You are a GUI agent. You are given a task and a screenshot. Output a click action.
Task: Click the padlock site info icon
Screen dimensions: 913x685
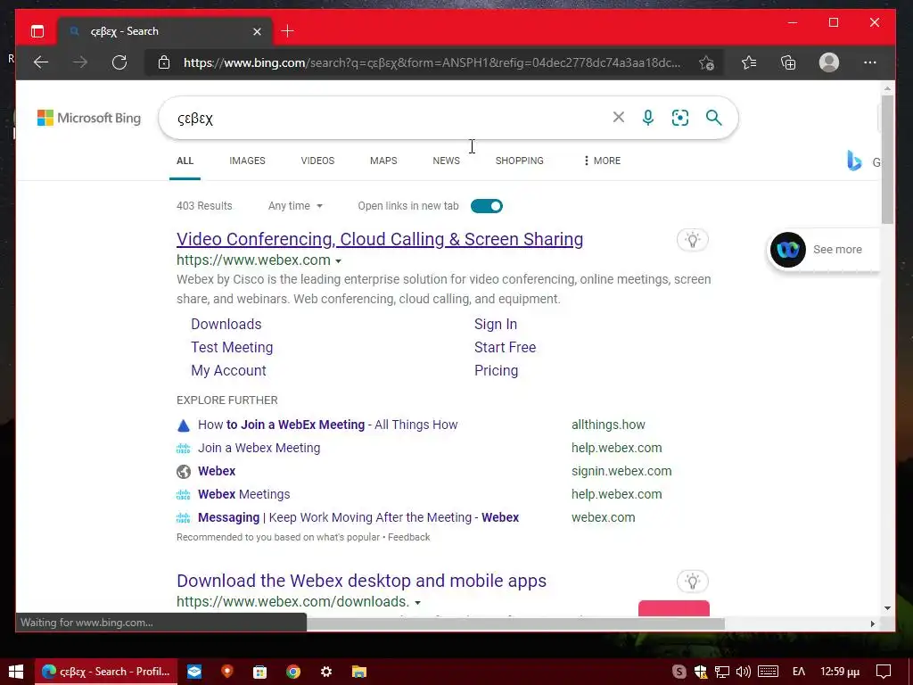pos(164,62)
